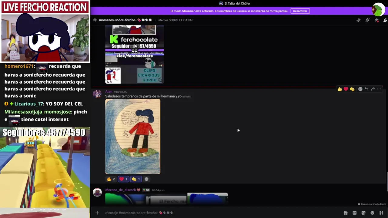Click the green avatar at top right
The image size is (388, 218).
pos(378,10)
